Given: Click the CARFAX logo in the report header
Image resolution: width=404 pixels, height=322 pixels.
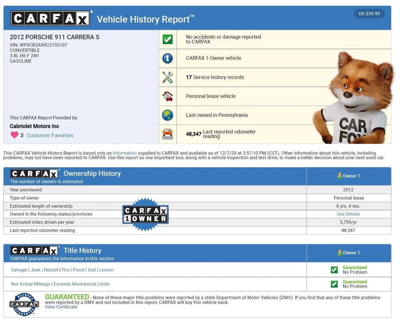Looking at the screenshot, I should click(51, 18).
